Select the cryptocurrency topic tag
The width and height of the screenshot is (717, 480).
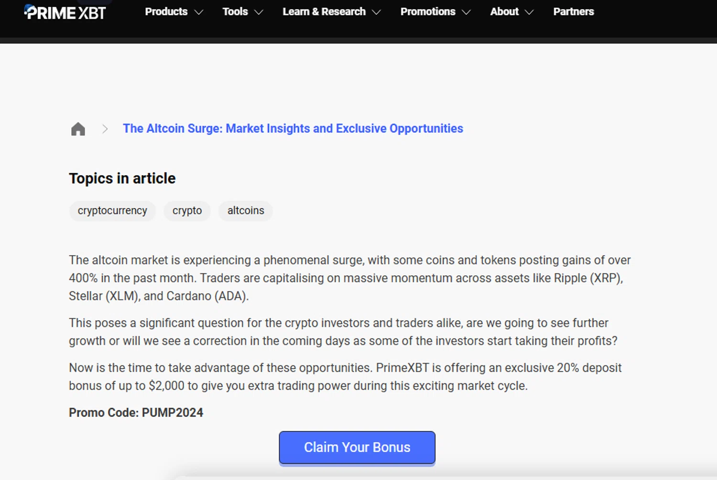click(x=112, y=210)
